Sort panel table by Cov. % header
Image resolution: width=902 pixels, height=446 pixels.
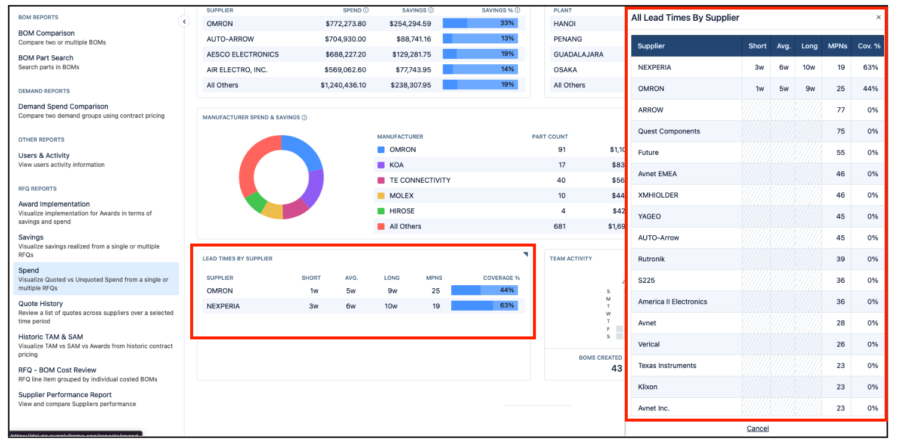[869, 46]
